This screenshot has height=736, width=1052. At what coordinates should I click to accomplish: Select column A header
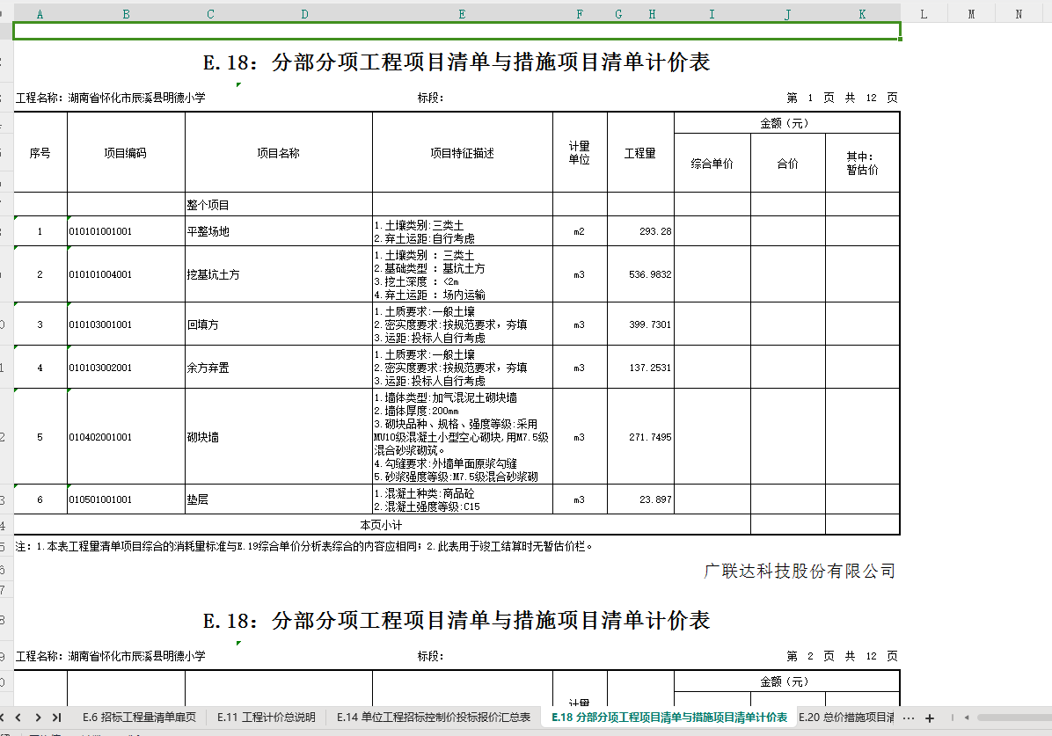click(40, 14)
